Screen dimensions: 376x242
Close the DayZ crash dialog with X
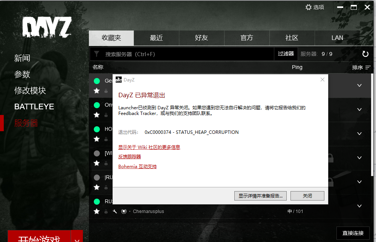click(323, 80)
